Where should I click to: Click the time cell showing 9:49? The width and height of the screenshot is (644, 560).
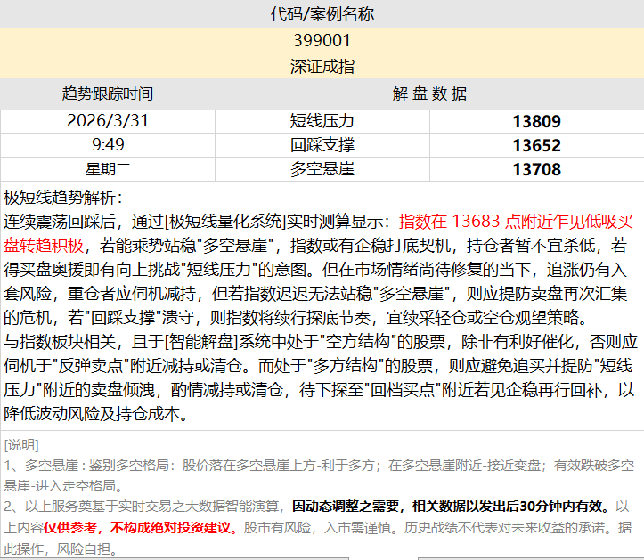click(x=107, y=145)
